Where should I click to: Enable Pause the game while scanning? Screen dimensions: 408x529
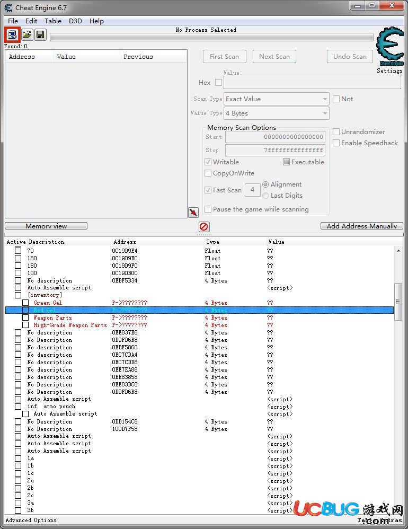(x=208, y=209)
